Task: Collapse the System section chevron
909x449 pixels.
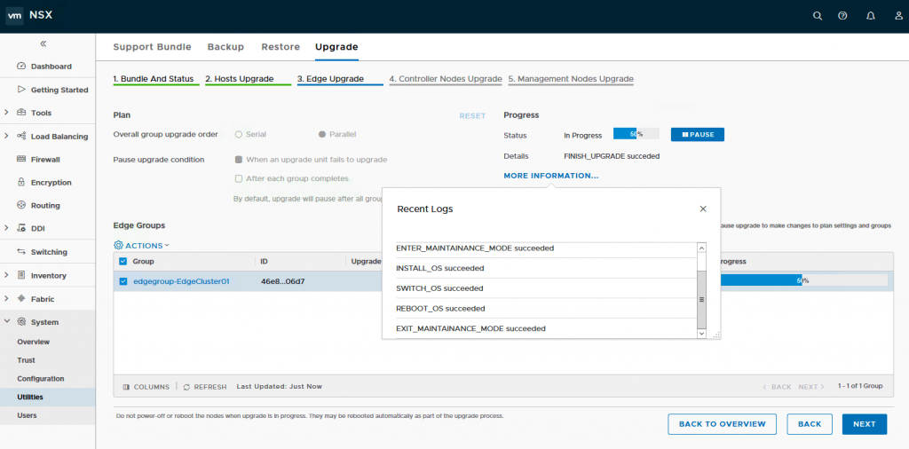Action: coord(6,322)
